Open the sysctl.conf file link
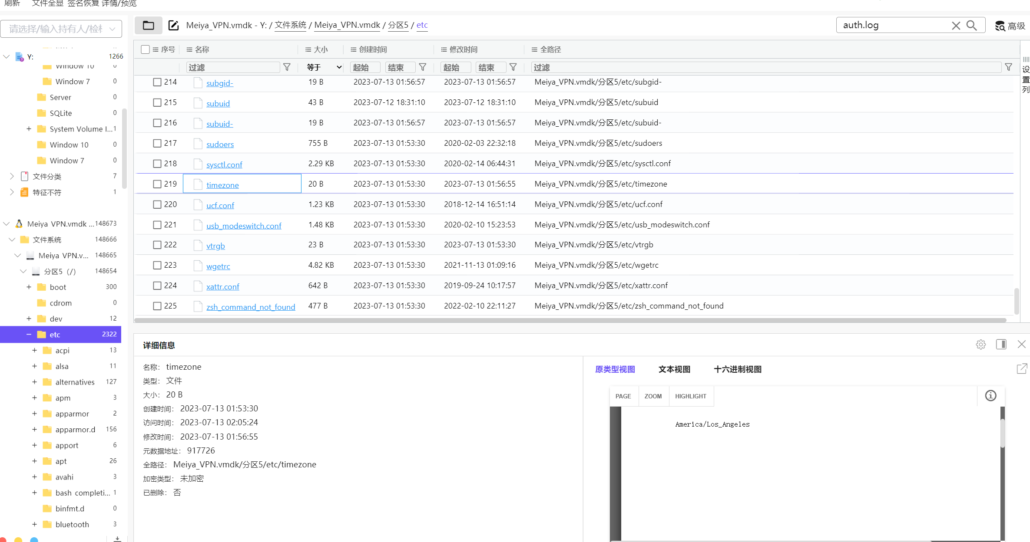The width and height of the screenshot is (1030, 542). 224,164
